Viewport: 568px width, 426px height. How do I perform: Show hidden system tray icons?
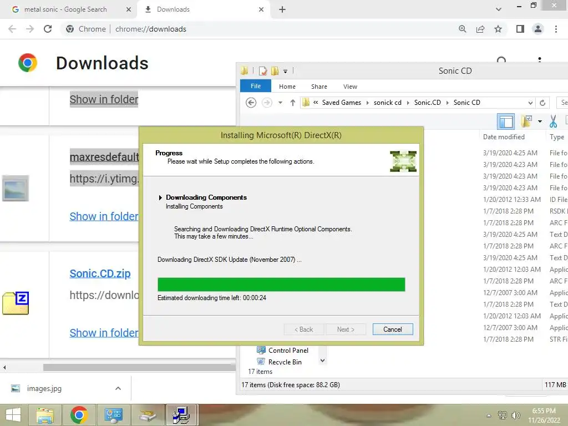point(489,415)
